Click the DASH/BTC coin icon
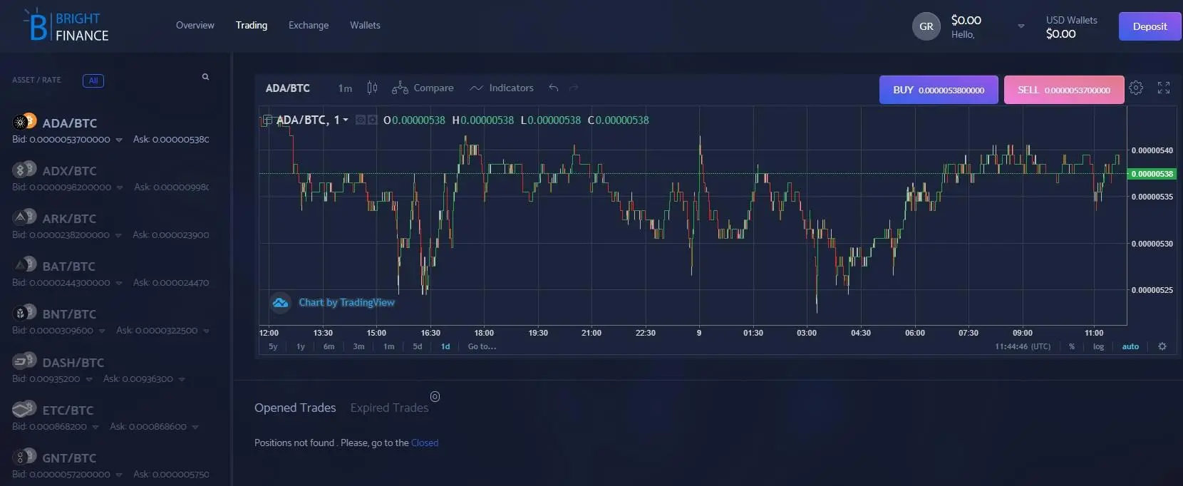Screen dimensions: 1183x486 (25, 360)
